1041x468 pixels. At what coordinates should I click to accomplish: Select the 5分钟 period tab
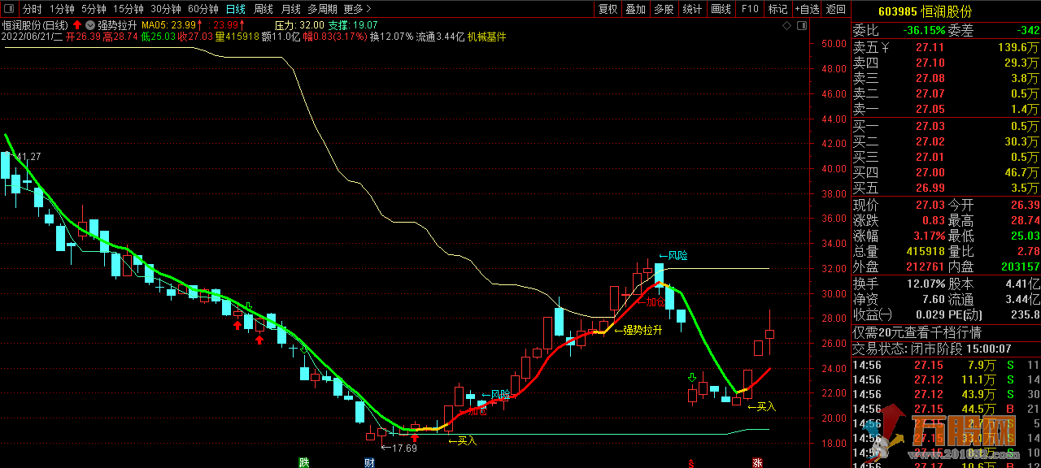(94, 9)
